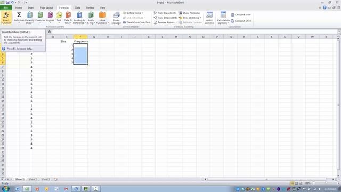Save the workbook from Quick Access Toolbar
This screenshot has width=341, height=192.
click(7, 2)
